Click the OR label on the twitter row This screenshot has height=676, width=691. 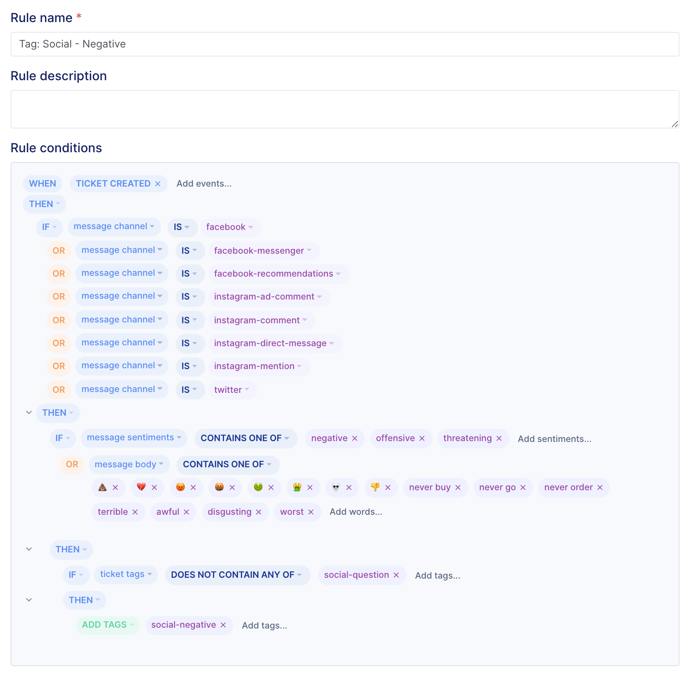(x=59, y=390)
